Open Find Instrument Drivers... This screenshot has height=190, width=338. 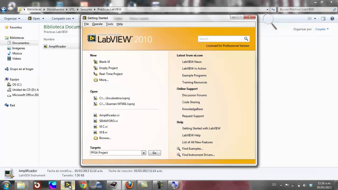[x=198, y=155]
